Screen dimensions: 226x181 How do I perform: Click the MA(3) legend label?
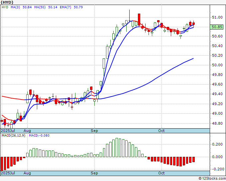[15, 7]
